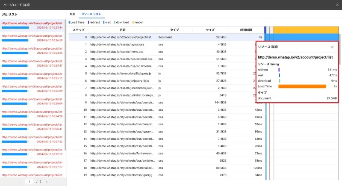Select URL entry dated 2024/02/15 10:25:29

pos(32,89)
